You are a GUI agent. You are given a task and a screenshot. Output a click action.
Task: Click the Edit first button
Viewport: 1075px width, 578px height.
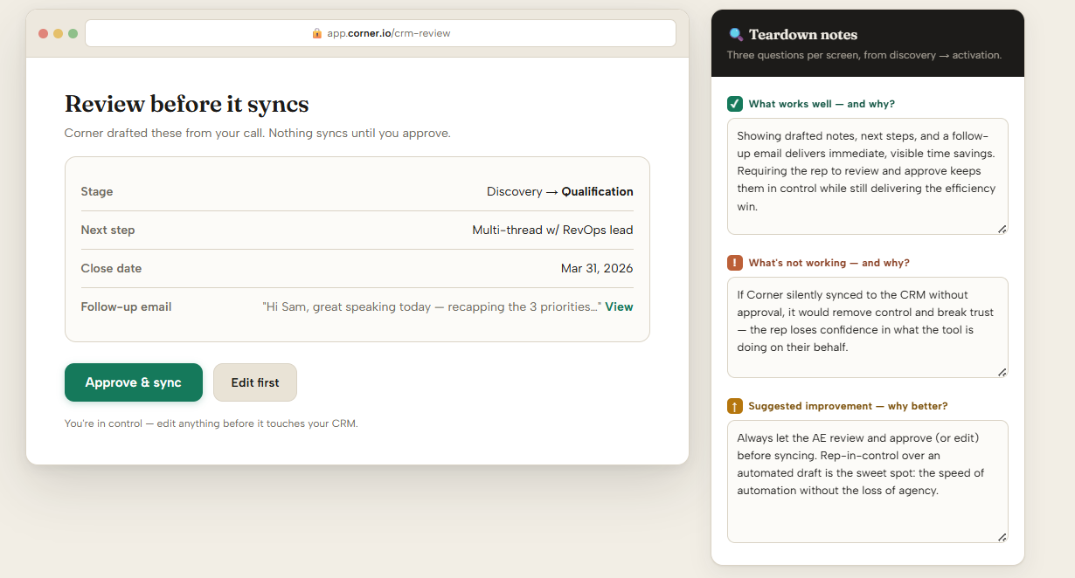(x=255, y=382)
